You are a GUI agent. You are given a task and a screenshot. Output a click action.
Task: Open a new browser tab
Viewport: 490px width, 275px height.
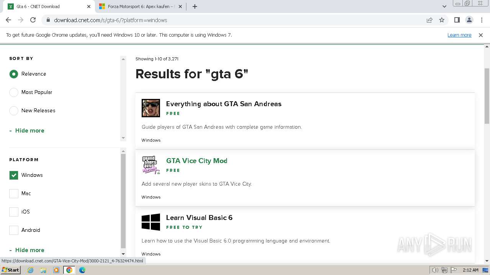(195, 6)
